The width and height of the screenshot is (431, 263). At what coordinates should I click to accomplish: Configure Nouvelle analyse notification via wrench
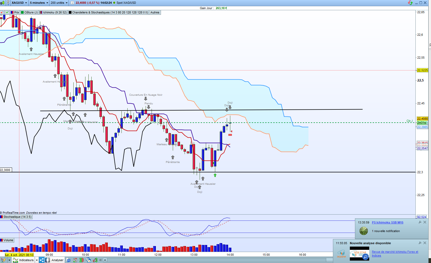pos(420,243)
